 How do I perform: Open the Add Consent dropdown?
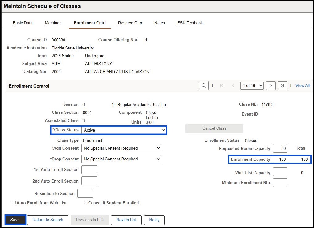[x=121, y=148]
